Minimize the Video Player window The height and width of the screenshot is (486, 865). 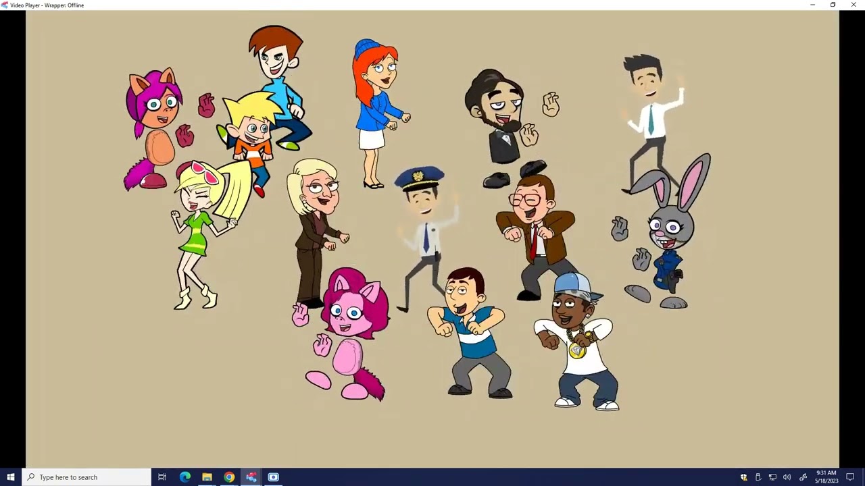pos(812,5)
